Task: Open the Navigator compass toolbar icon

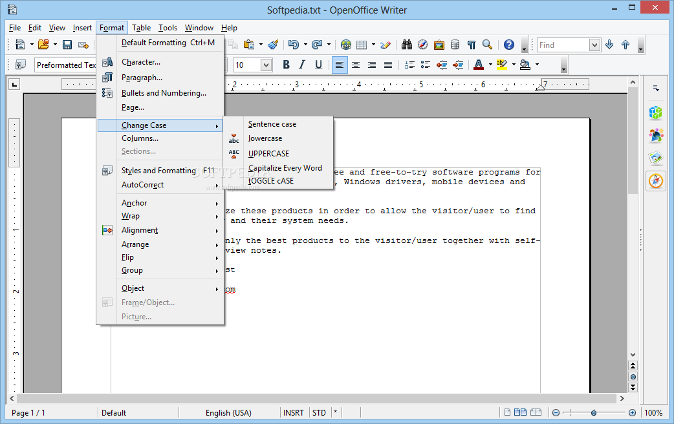Action: [423, 45]
